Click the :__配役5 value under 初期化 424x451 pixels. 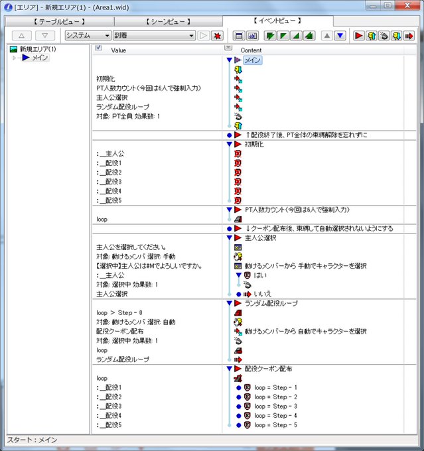click(x=109, y=200)
